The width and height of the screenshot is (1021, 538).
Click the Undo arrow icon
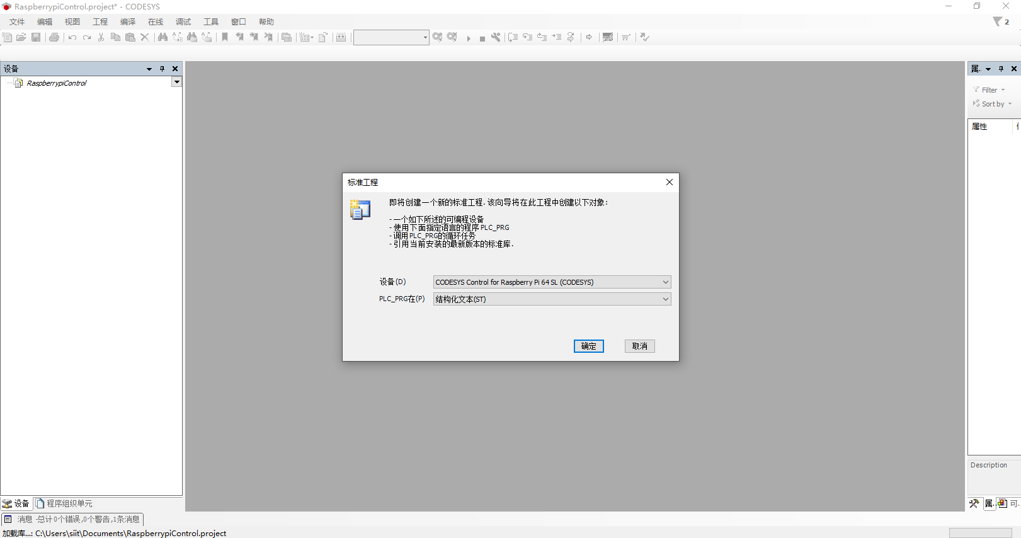click(72, 37)
